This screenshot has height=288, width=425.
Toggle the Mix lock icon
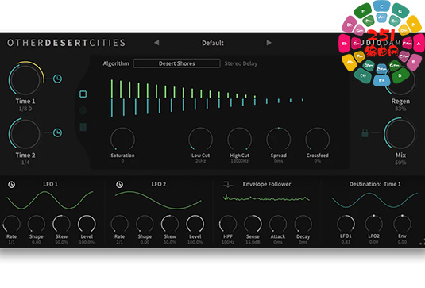click(x=365, y=133)
